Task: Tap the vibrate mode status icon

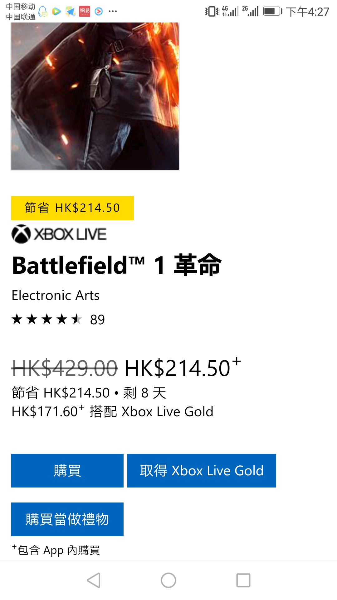Action: click(212, 12)
